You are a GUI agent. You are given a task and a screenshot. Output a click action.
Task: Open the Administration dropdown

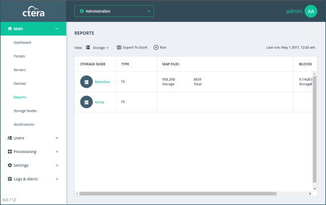[114, 11]
